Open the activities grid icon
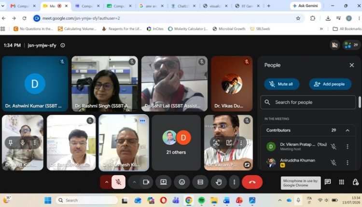 pyautogui.click(x=341, y=182)
